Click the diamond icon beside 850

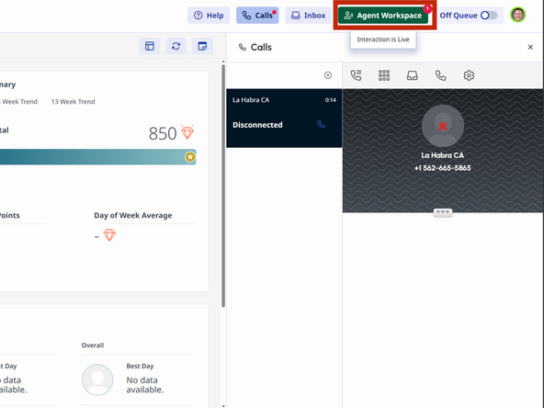(x=187, y=132)
